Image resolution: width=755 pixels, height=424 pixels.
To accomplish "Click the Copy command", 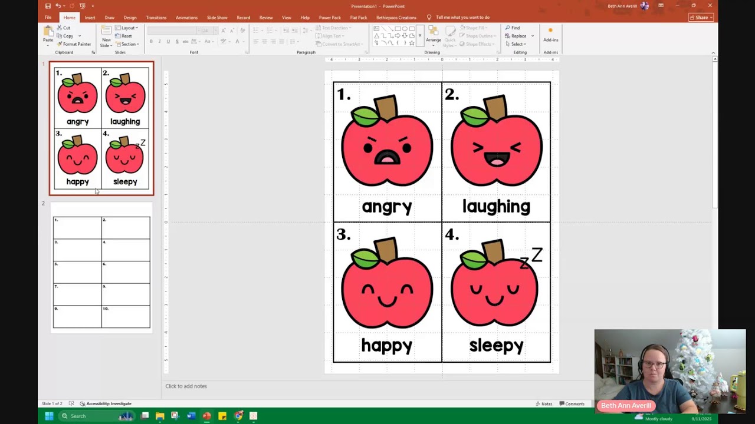I will pos(65,36).
